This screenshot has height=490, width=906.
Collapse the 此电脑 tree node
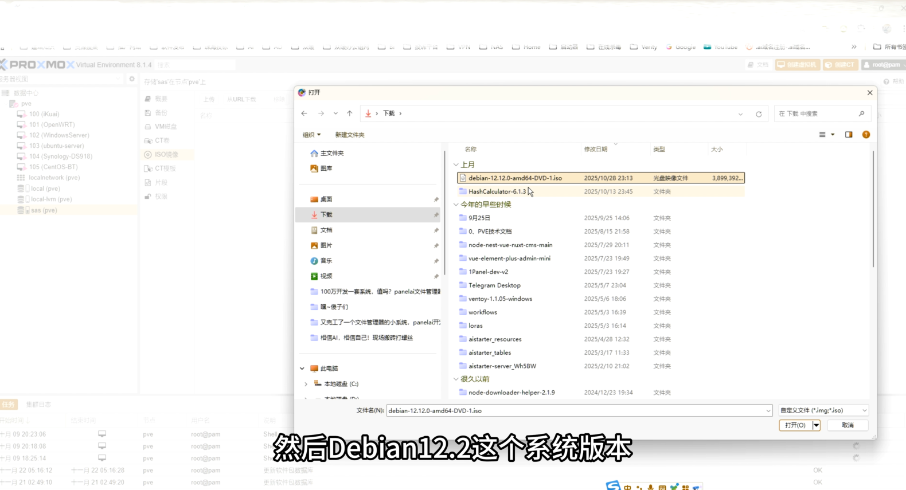click(x=302, y=369)
